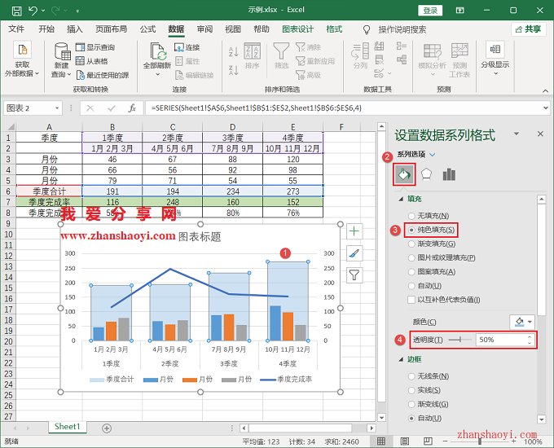Image resolution: width=554 pixels, height=448 pixels.
Task: Collapse the ribbon with the chevron
Action: [x=546, y=90]
